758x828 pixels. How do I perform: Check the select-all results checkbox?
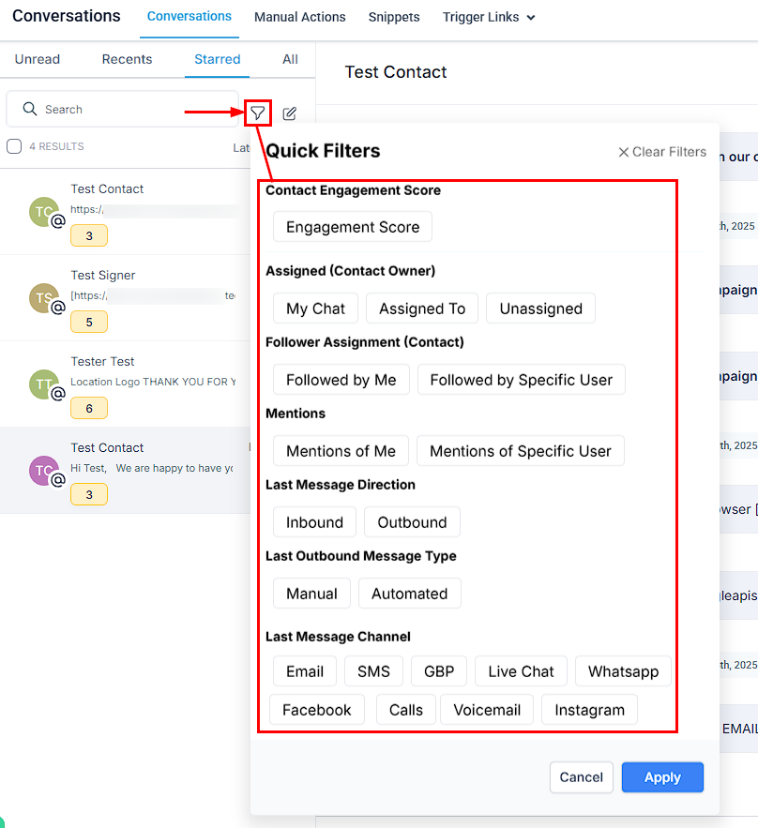tap(14, 146)
